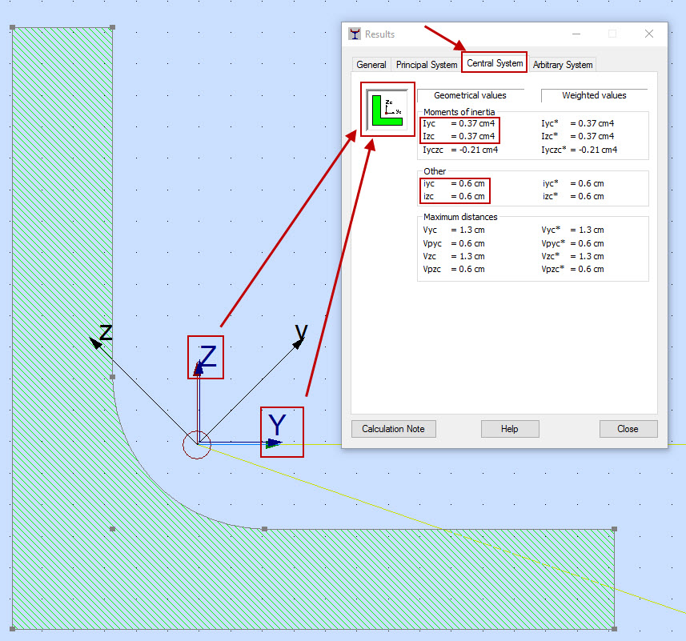Show the Weighted values column
The image size is (686, 641).
click(x=594, y=94)
